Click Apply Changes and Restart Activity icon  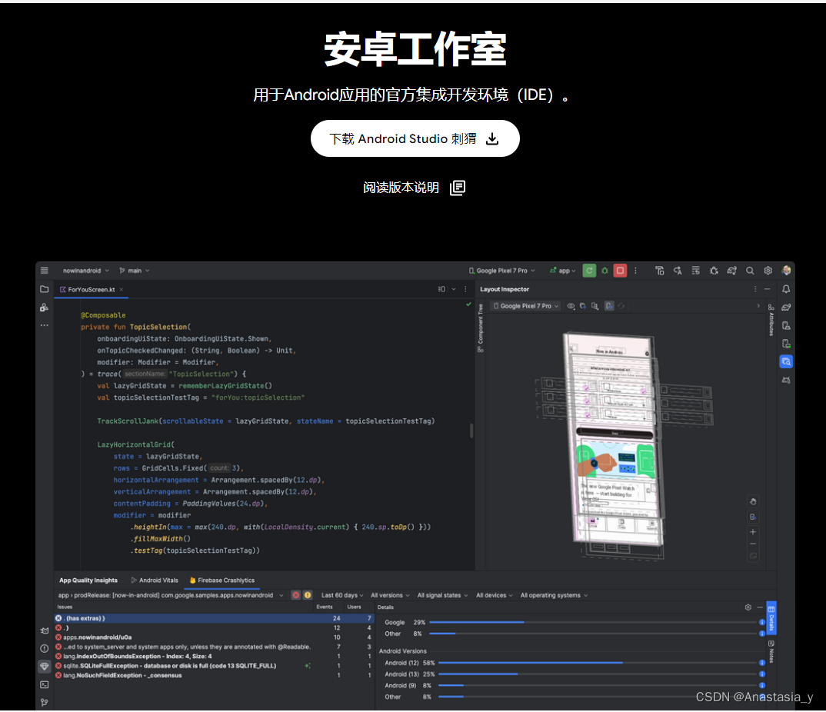tap(660, 270)
